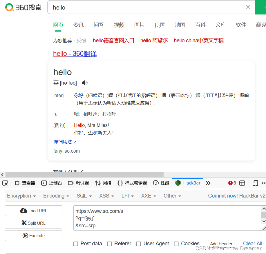
Task: Select the 软件 search tab
Action: 241,25
